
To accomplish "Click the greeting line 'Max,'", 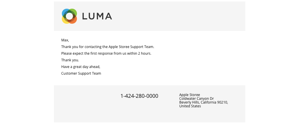I will [65, 40].
